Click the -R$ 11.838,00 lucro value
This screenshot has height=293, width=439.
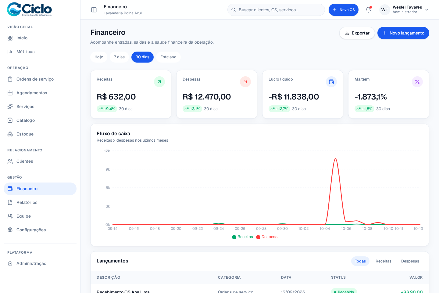[294, 97]
